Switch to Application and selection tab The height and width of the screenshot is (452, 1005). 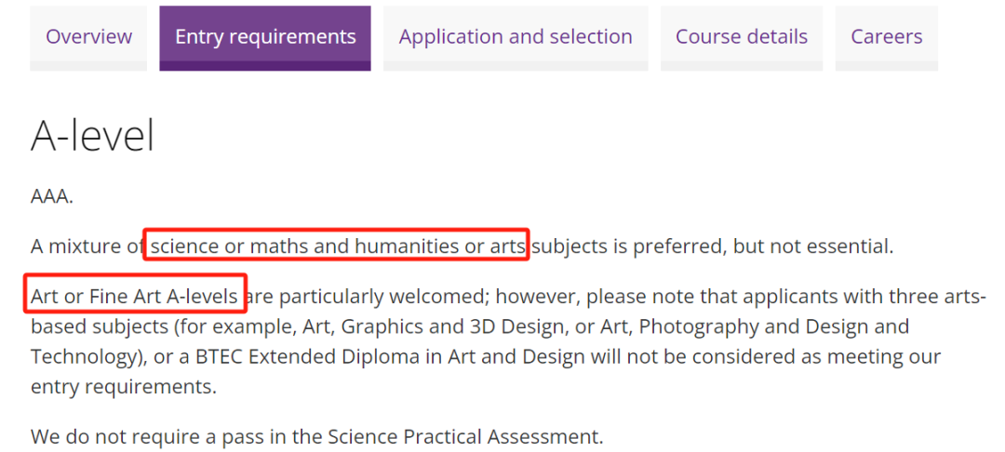516,37
